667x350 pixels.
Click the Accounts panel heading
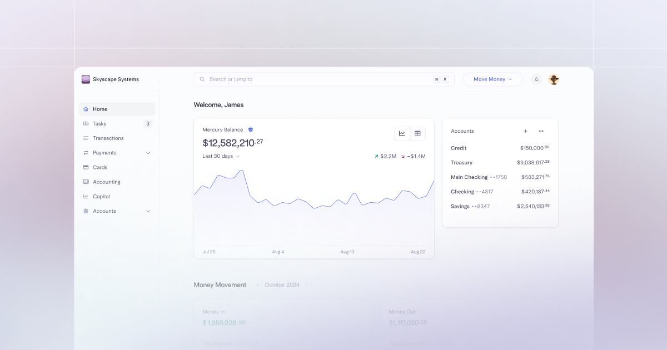click(462, 131)
